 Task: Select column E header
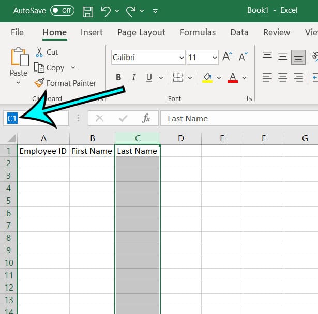click(x=222, y=138)
